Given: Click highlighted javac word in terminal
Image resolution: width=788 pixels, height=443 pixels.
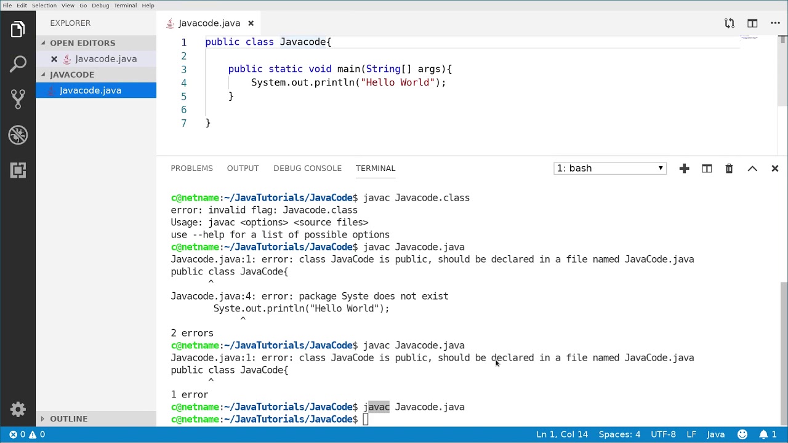Looking at the screenshot, I should click(x=377, y=407).
